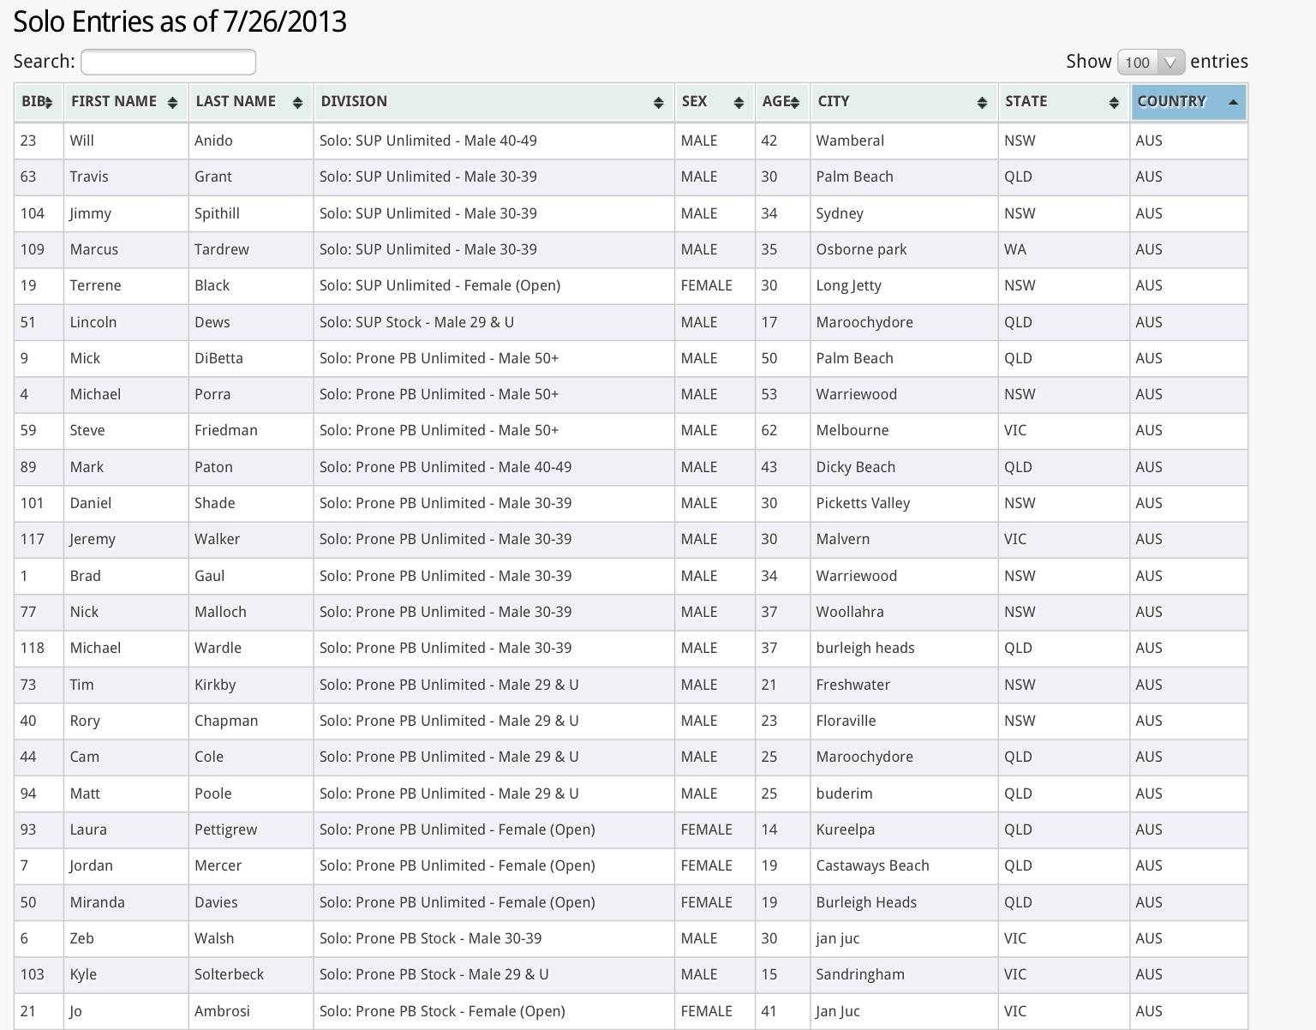Open the Show 100 entries dropdown
Image resolution: width=1316 pixels, height=1030 pixels.
1151,62
